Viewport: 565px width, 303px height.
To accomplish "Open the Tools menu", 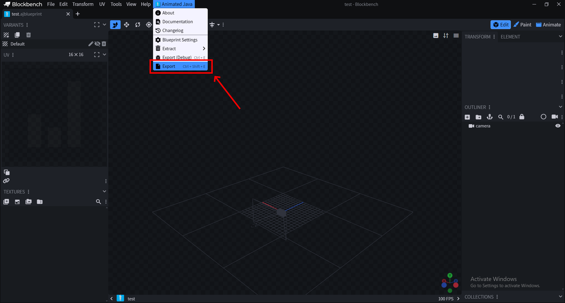I will pyautogui.click(x=116, y=4).
